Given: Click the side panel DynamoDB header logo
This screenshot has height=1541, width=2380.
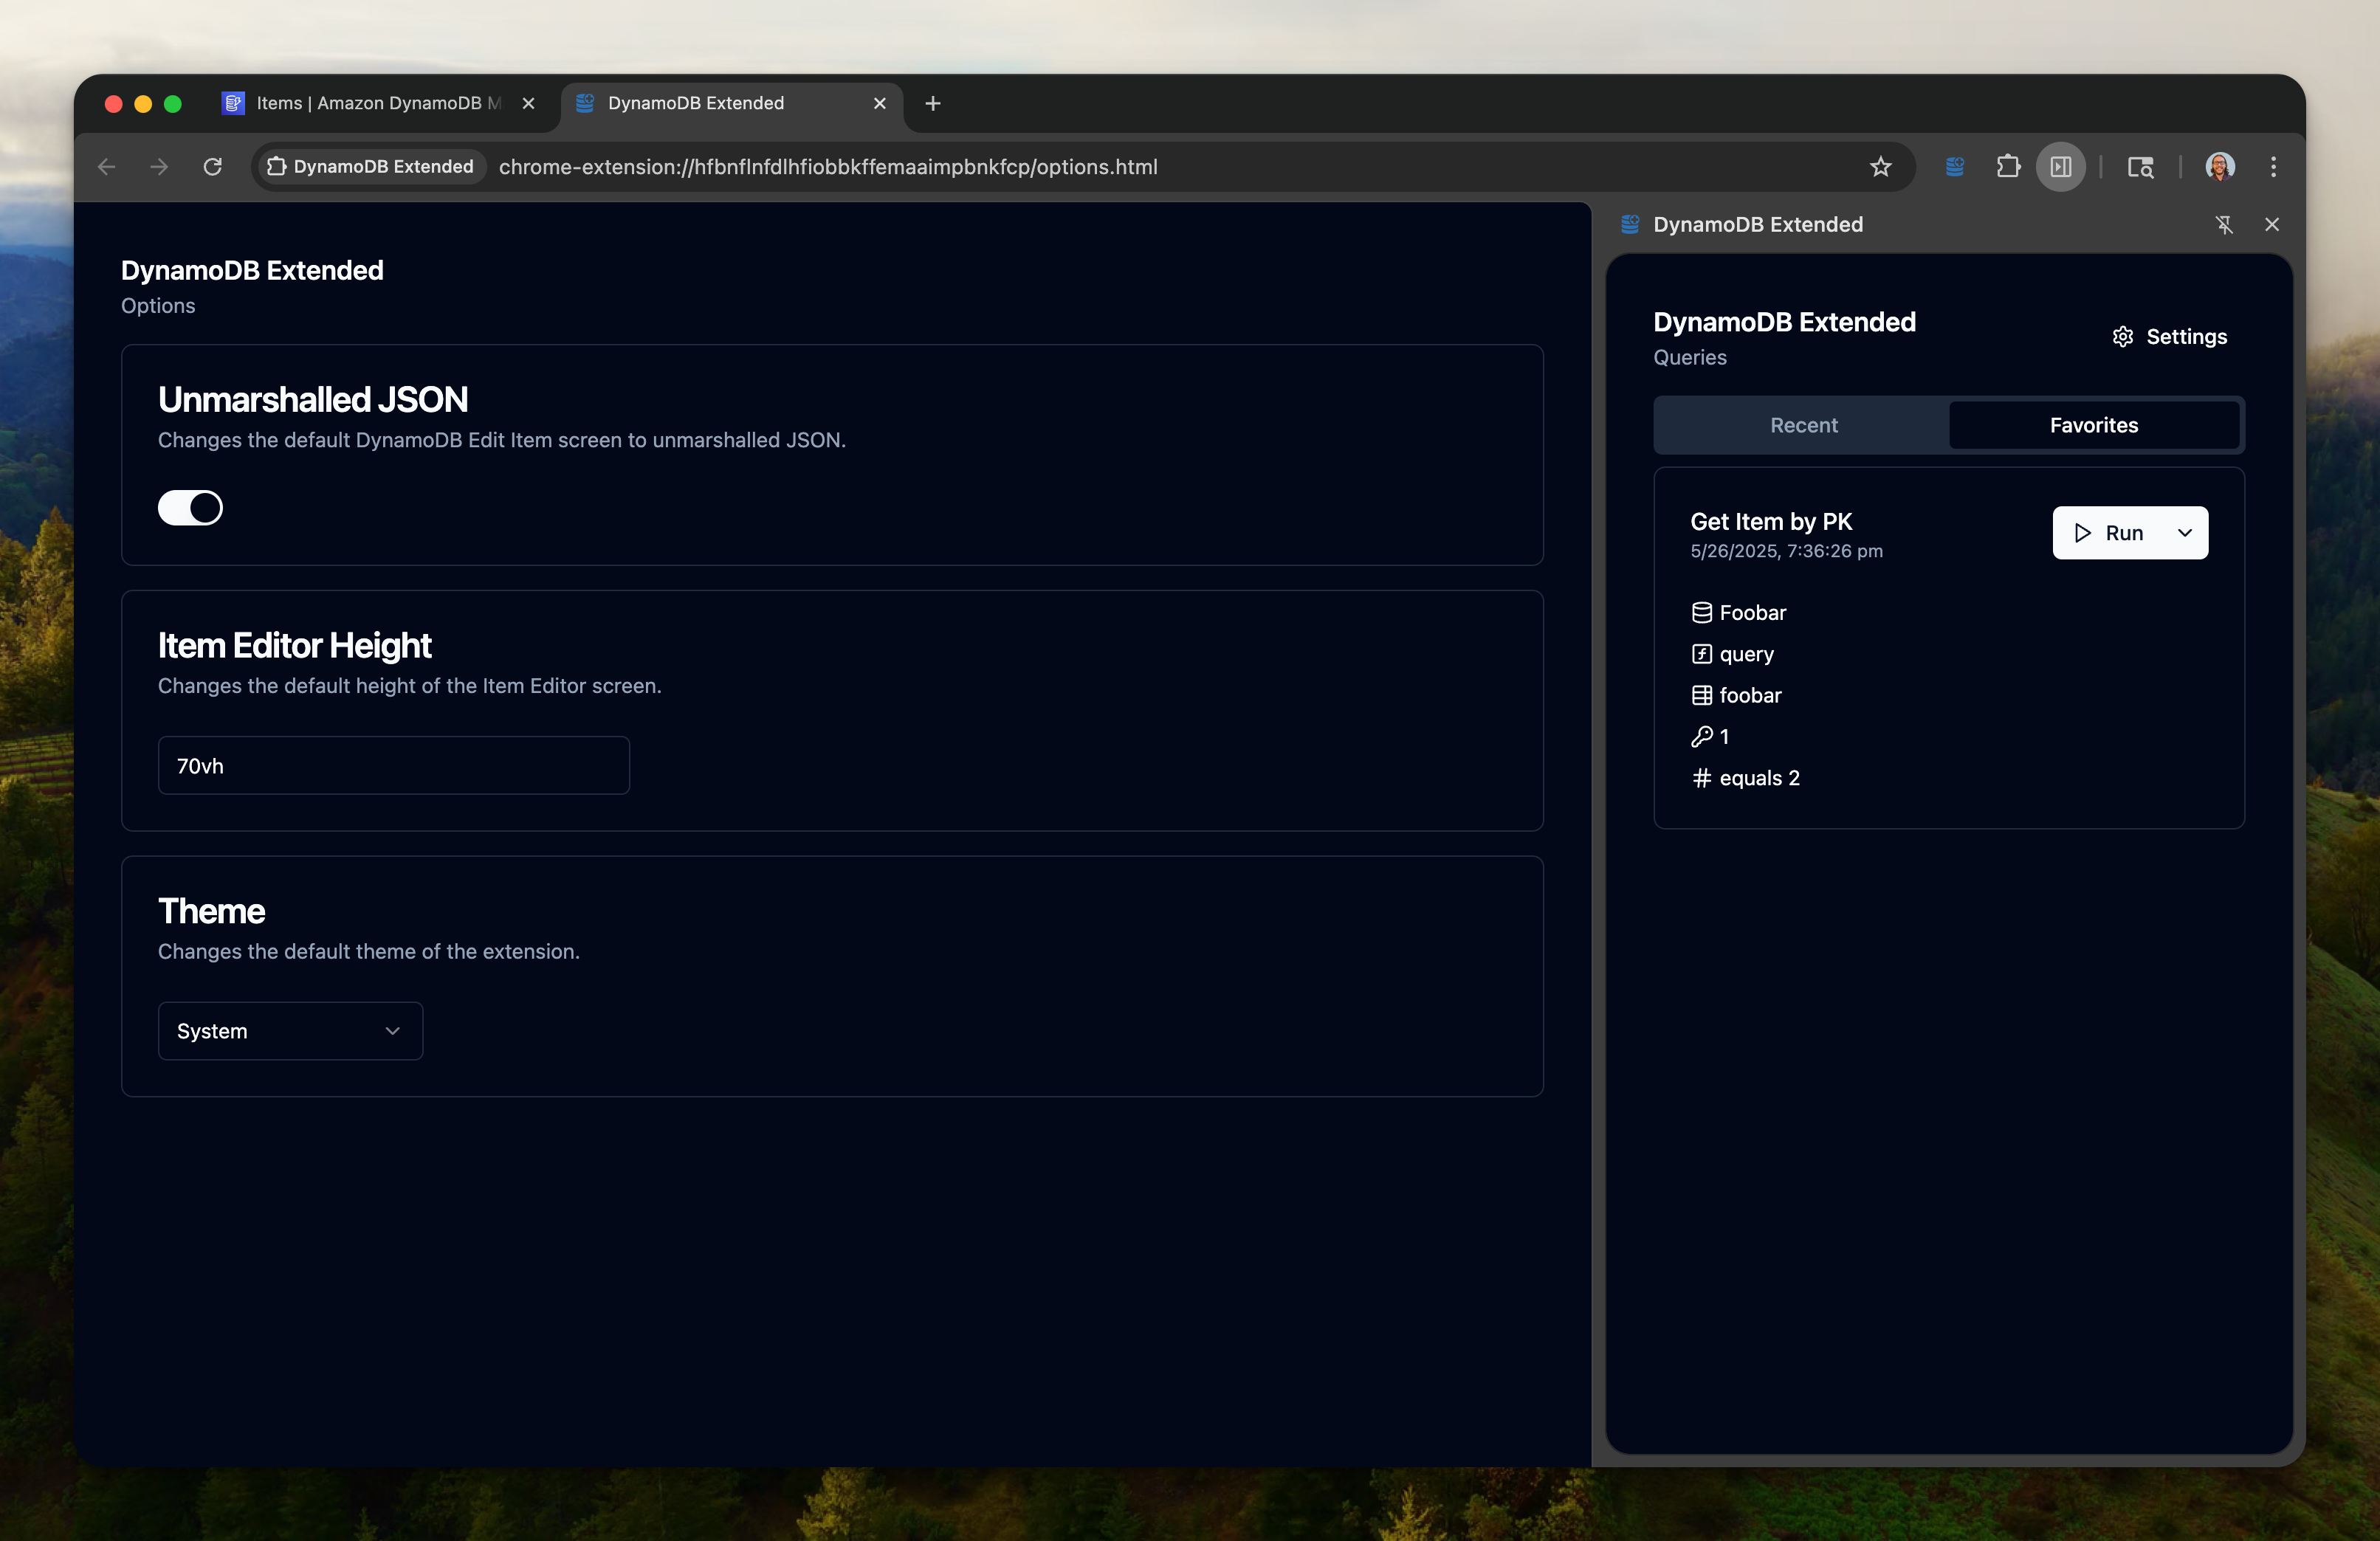Looking at the screenshot, I should coord(1630,225).
